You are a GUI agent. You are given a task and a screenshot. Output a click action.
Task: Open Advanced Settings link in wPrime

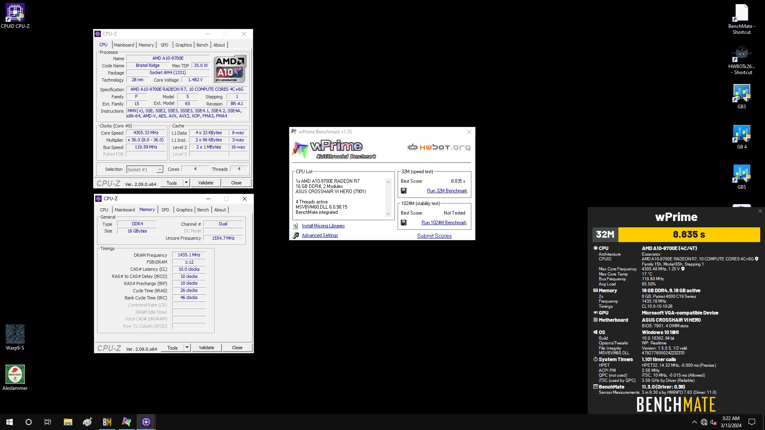(320, 235)
